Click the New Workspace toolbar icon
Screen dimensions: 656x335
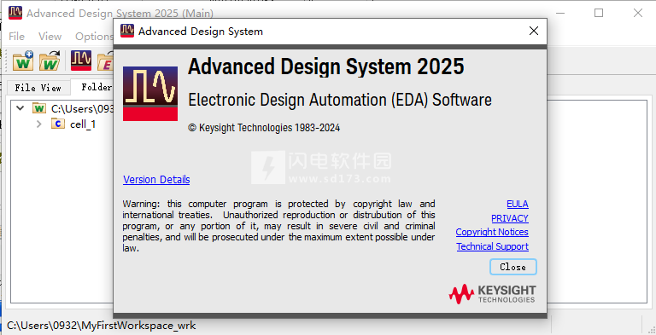23,61
